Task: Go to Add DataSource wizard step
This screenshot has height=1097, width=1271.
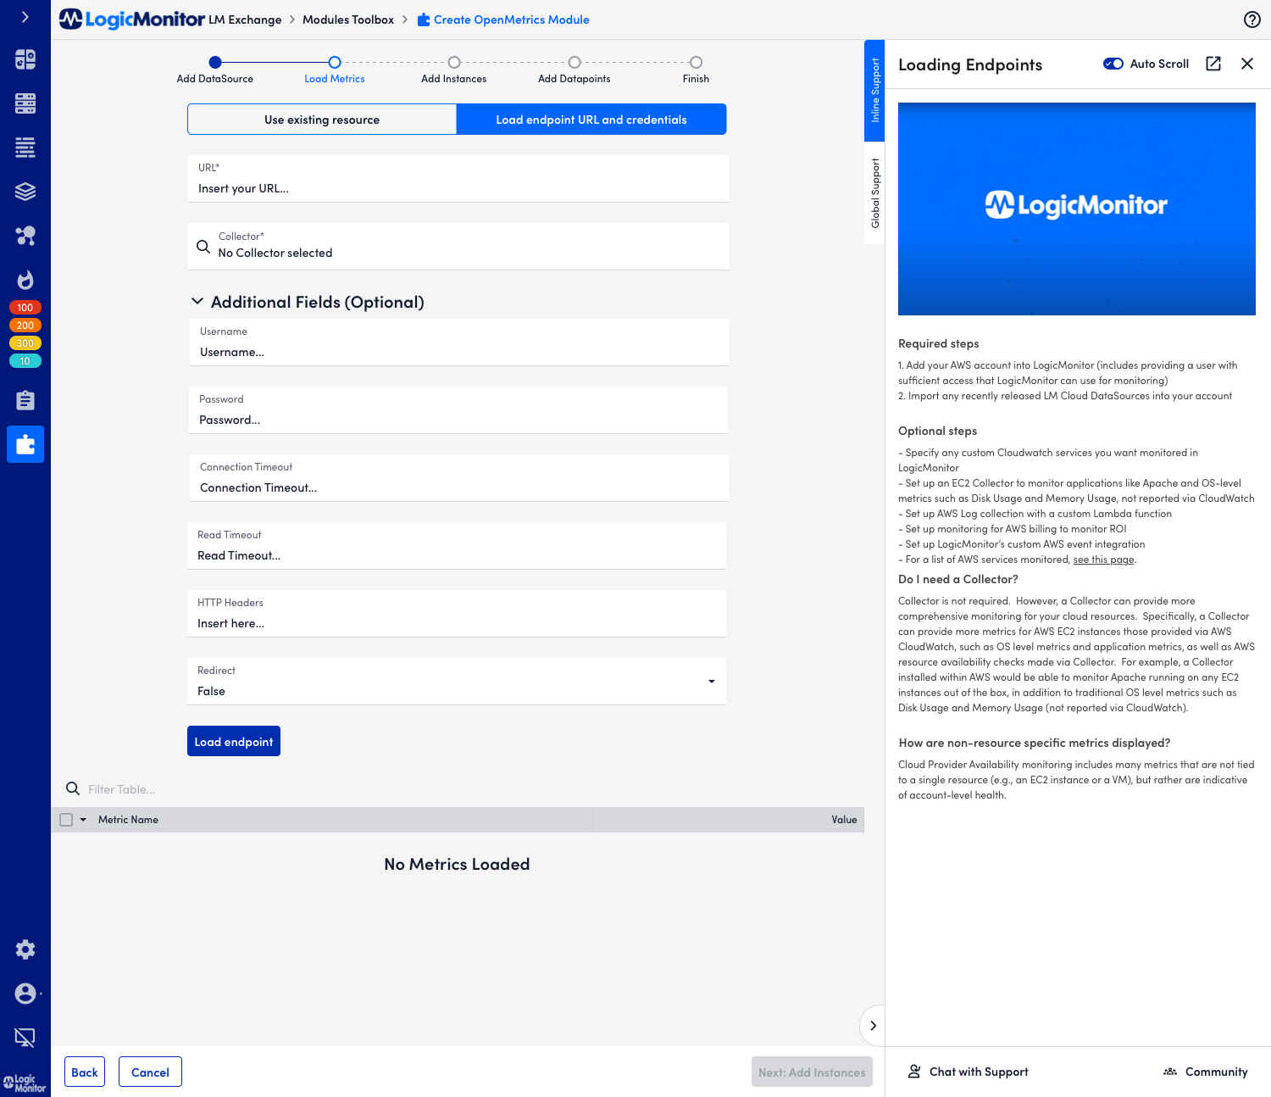Action: coord(215,70)
